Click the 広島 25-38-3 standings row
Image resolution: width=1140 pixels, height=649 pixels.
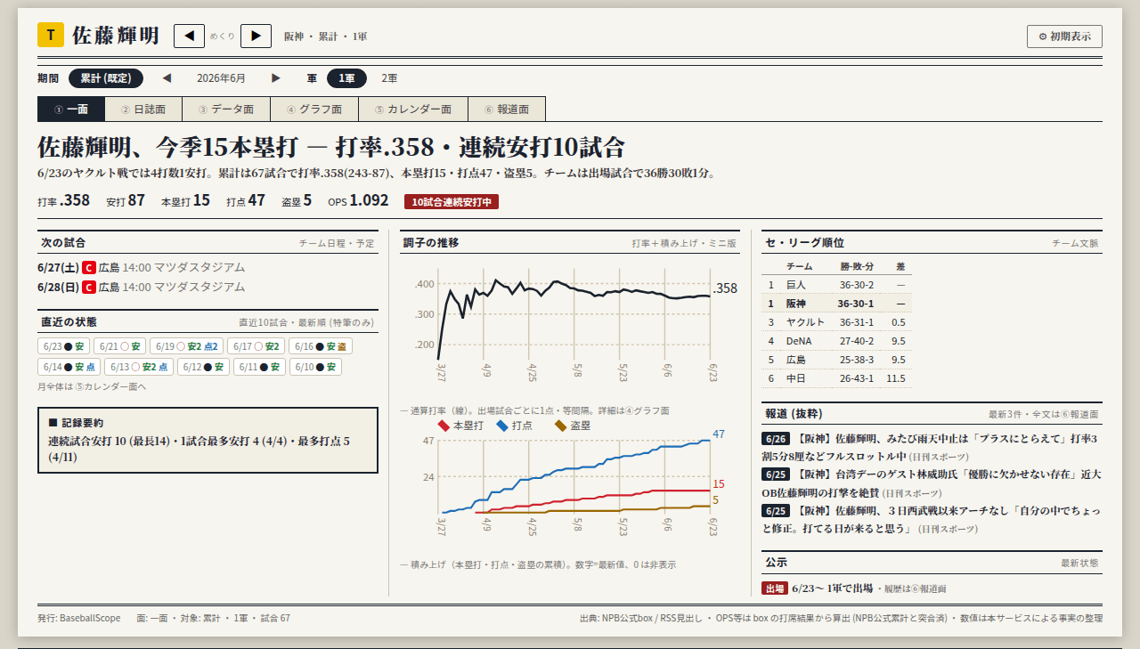coord(836,360)
